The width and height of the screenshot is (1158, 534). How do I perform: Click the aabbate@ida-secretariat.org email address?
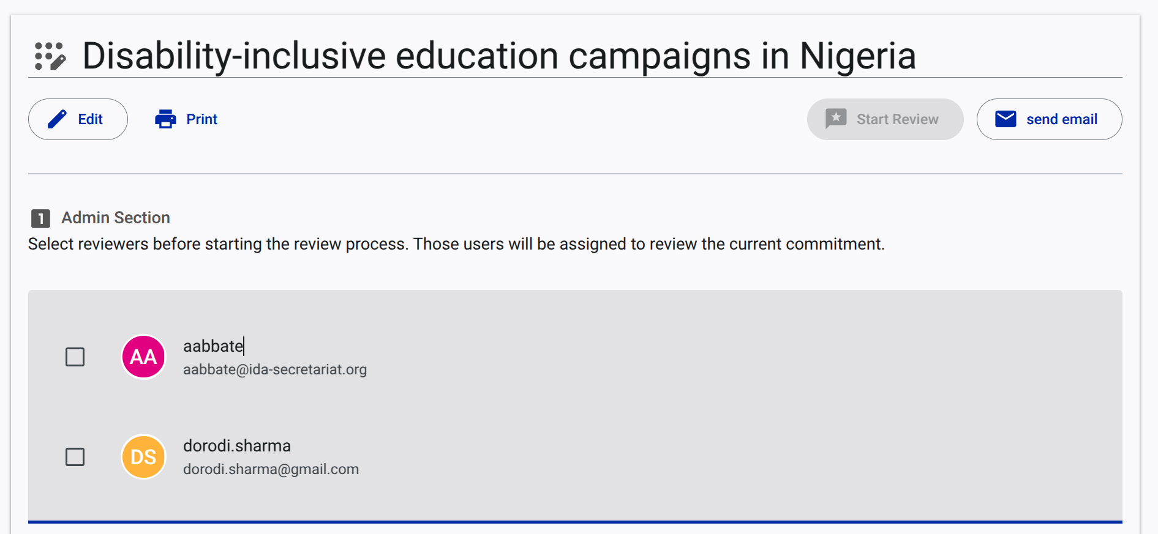[x=275, y=369]
